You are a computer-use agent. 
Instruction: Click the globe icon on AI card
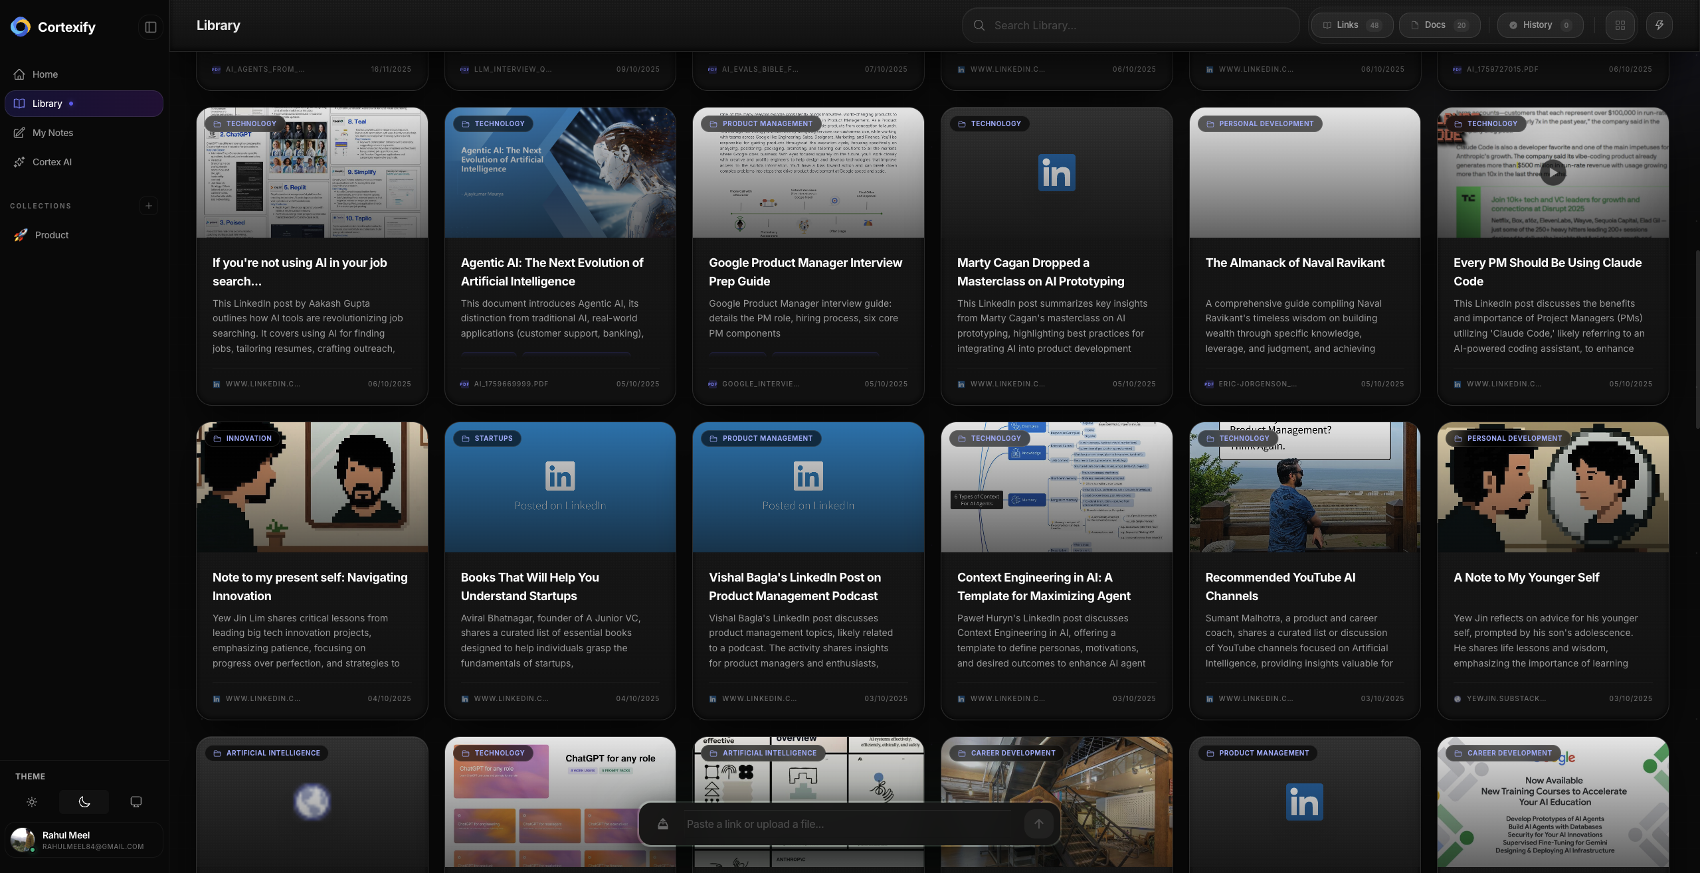pos(312,801)
